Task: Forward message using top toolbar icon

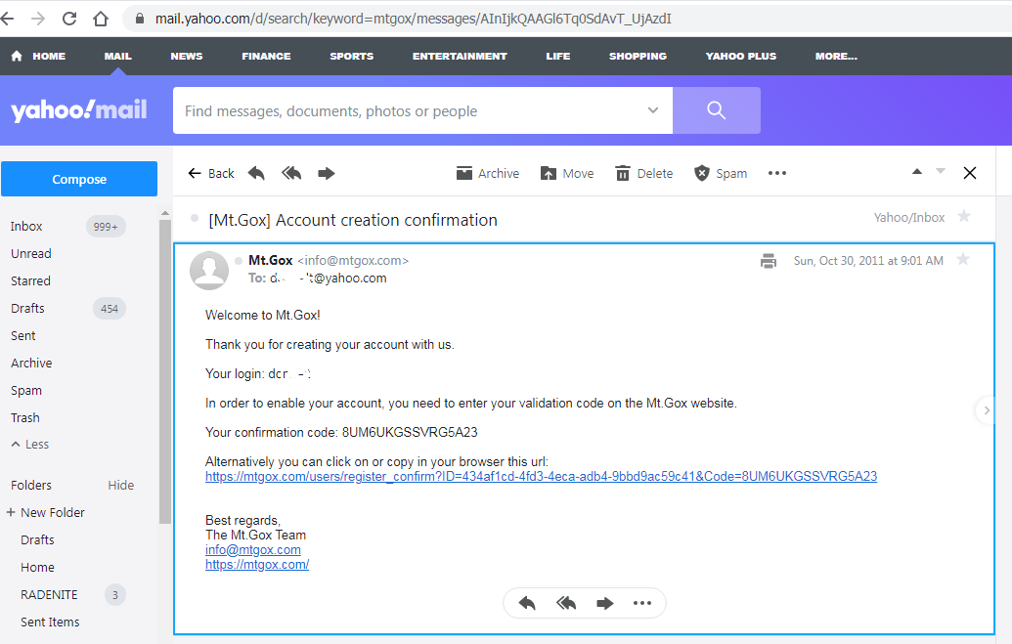Action: click(x=327, y=173)
